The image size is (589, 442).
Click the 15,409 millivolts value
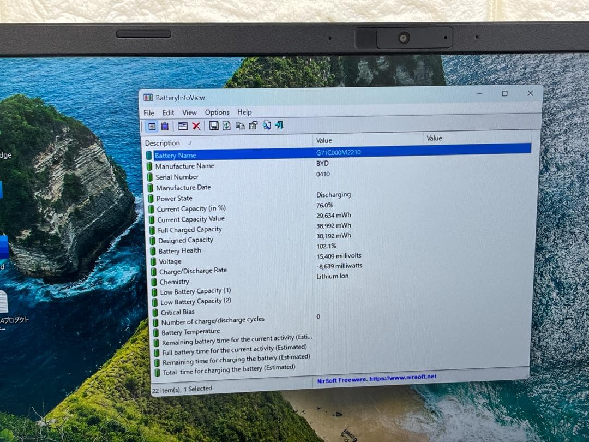point(339,256)
